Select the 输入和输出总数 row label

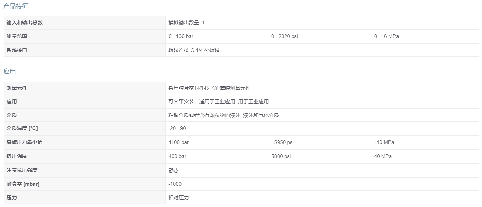click(x=25, y=23)
